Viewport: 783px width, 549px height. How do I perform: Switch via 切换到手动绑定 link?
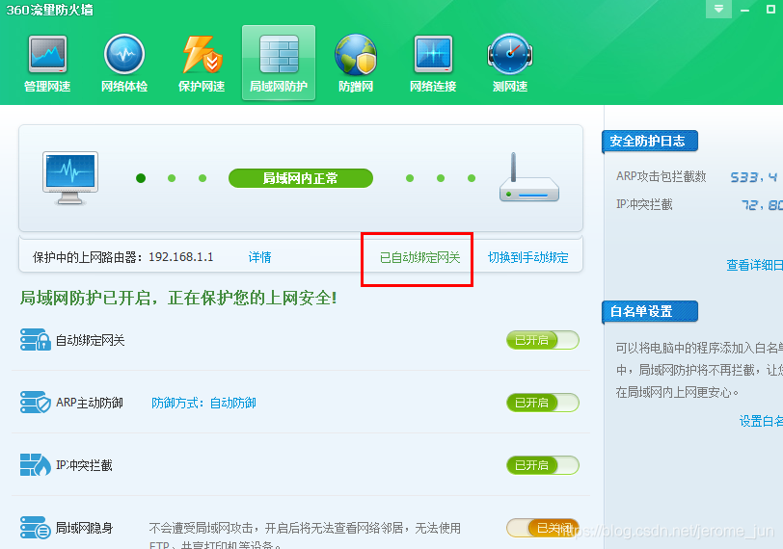pyautogui.click(x=527, y=257)
